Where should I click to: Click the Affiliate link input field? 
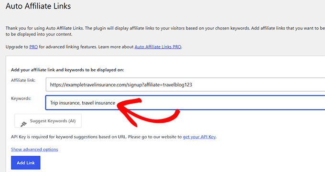[185, 85]
